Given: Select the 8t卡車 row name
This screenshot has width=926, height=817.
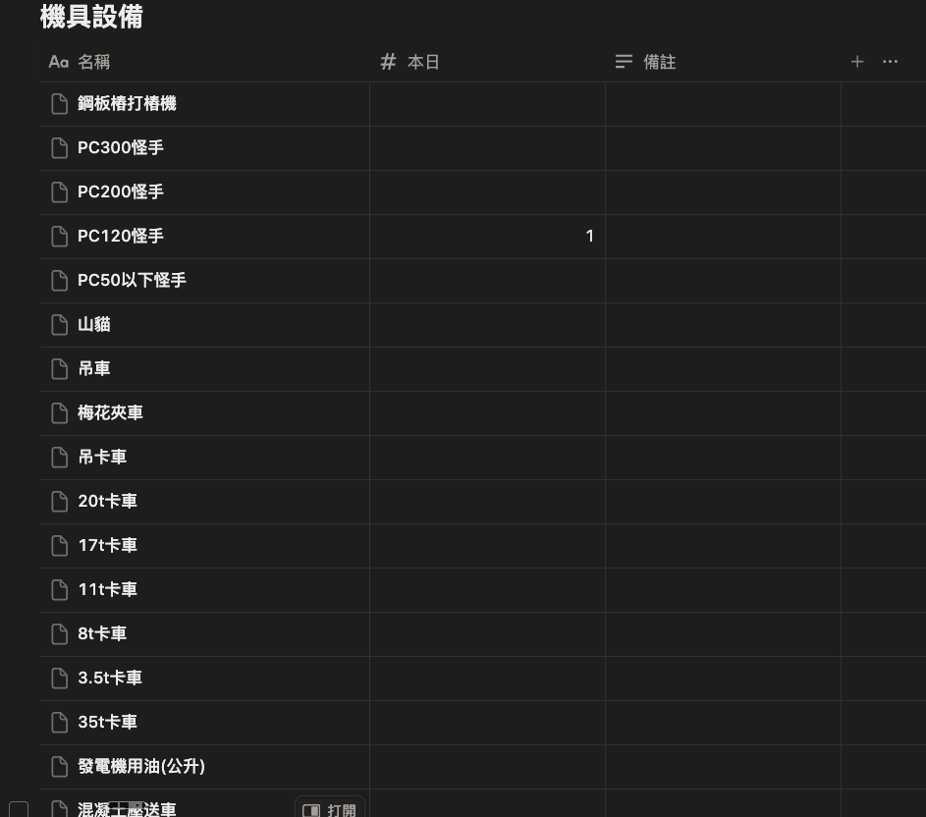Looking at the screenshot, I should [102, 634].
